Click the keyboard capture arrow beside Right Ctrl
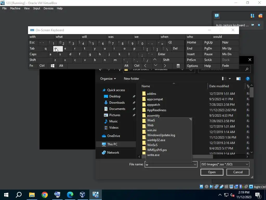Viewport: 266px width, 200px height. 251,186
